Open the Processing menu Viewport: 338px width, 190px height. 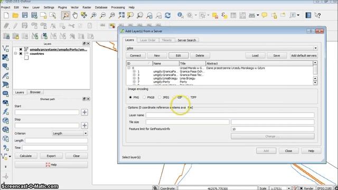118,7
